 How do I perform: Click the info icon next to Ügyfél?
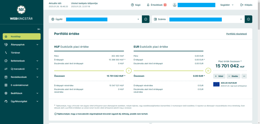[146, 19]
